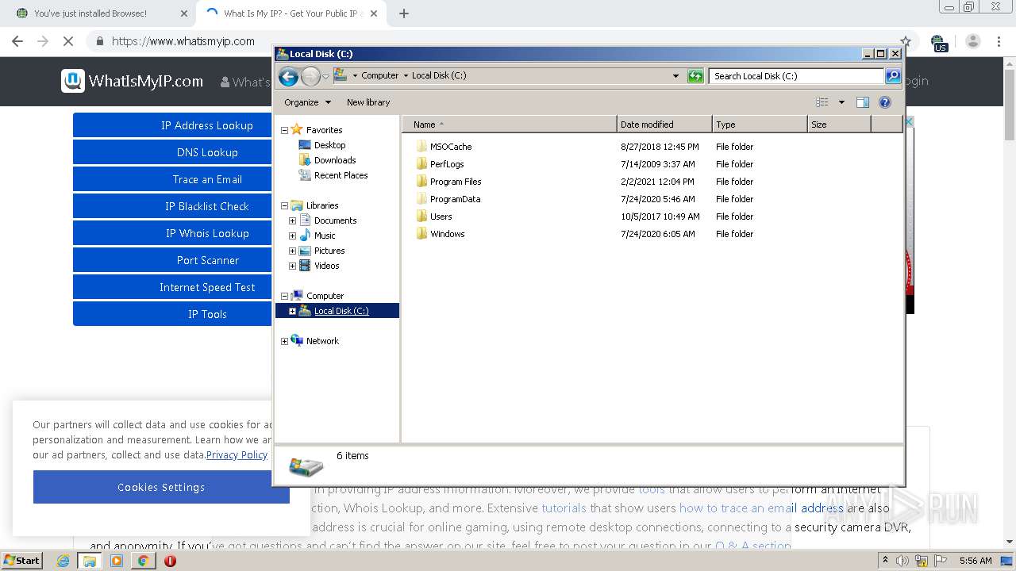Click the Trace an Email button
The image size is (1016, 571).
pos(172,179)
